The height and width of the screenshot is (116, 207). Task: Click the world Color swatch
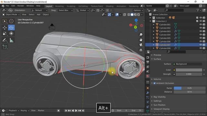pos(189,70)
